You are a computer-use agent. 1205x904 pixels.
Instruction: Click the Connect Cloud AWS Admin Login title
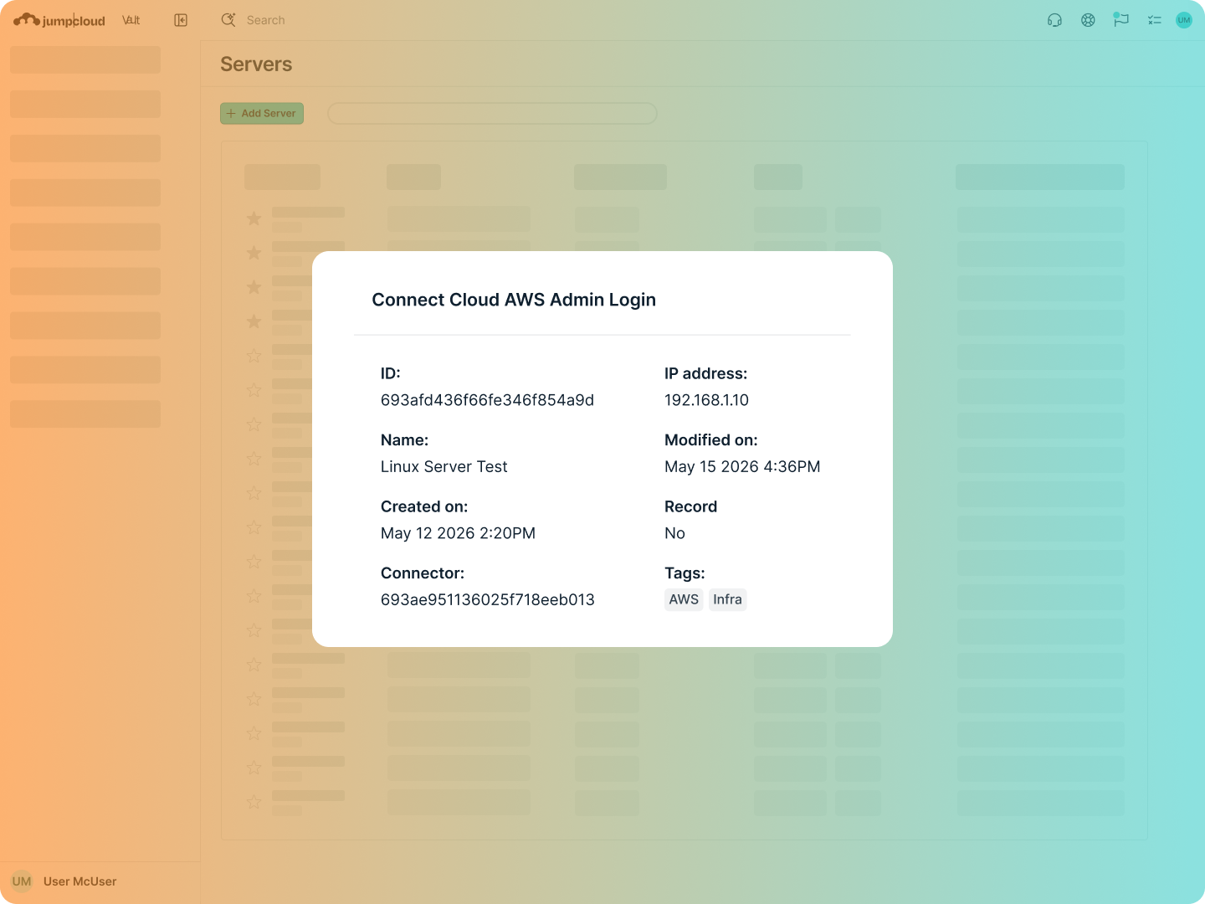(514, 300)
